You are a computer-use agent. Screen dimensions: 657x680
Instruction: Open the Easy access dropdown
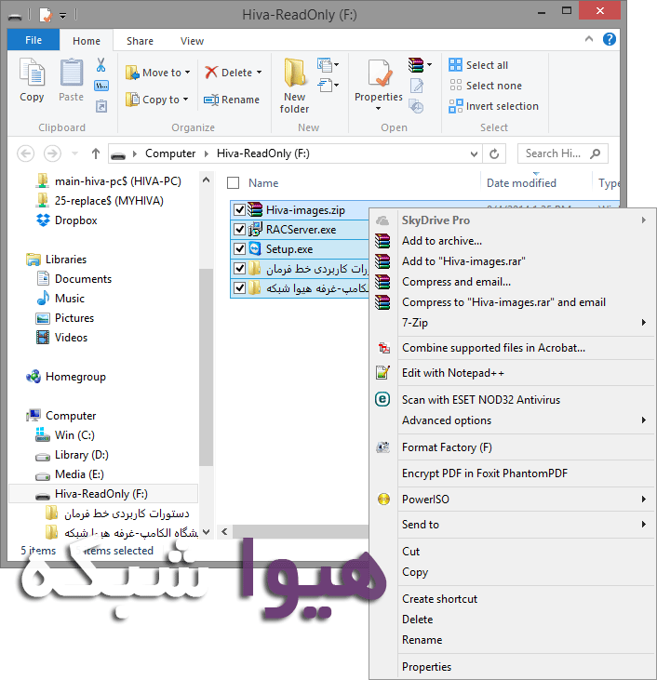[328, 85]
